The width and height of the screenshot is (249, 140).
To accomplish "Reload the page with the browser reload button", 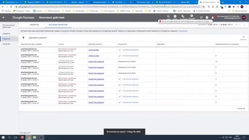I will 11,7.
